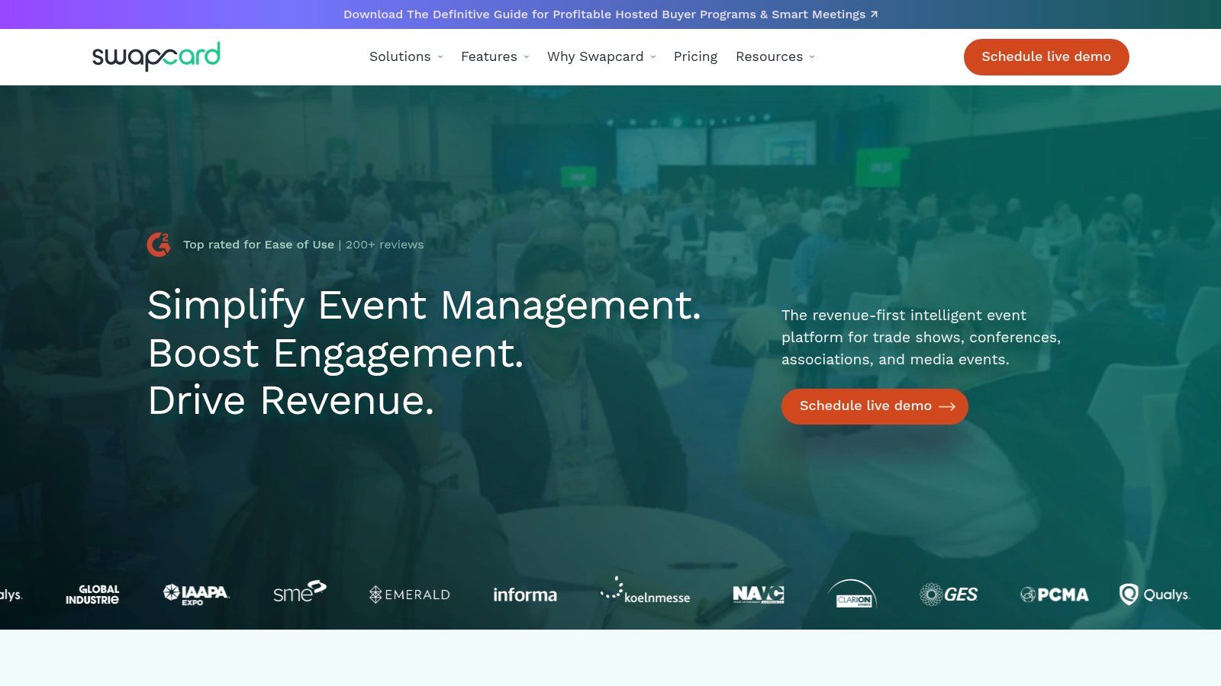Screen dimensions: 1221x686
Task: Click the arrow inside the hero demo button
Action: (947, 407)
